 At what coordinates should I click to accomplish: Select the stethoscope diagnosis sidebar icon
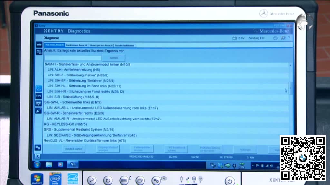click(39, 88)
